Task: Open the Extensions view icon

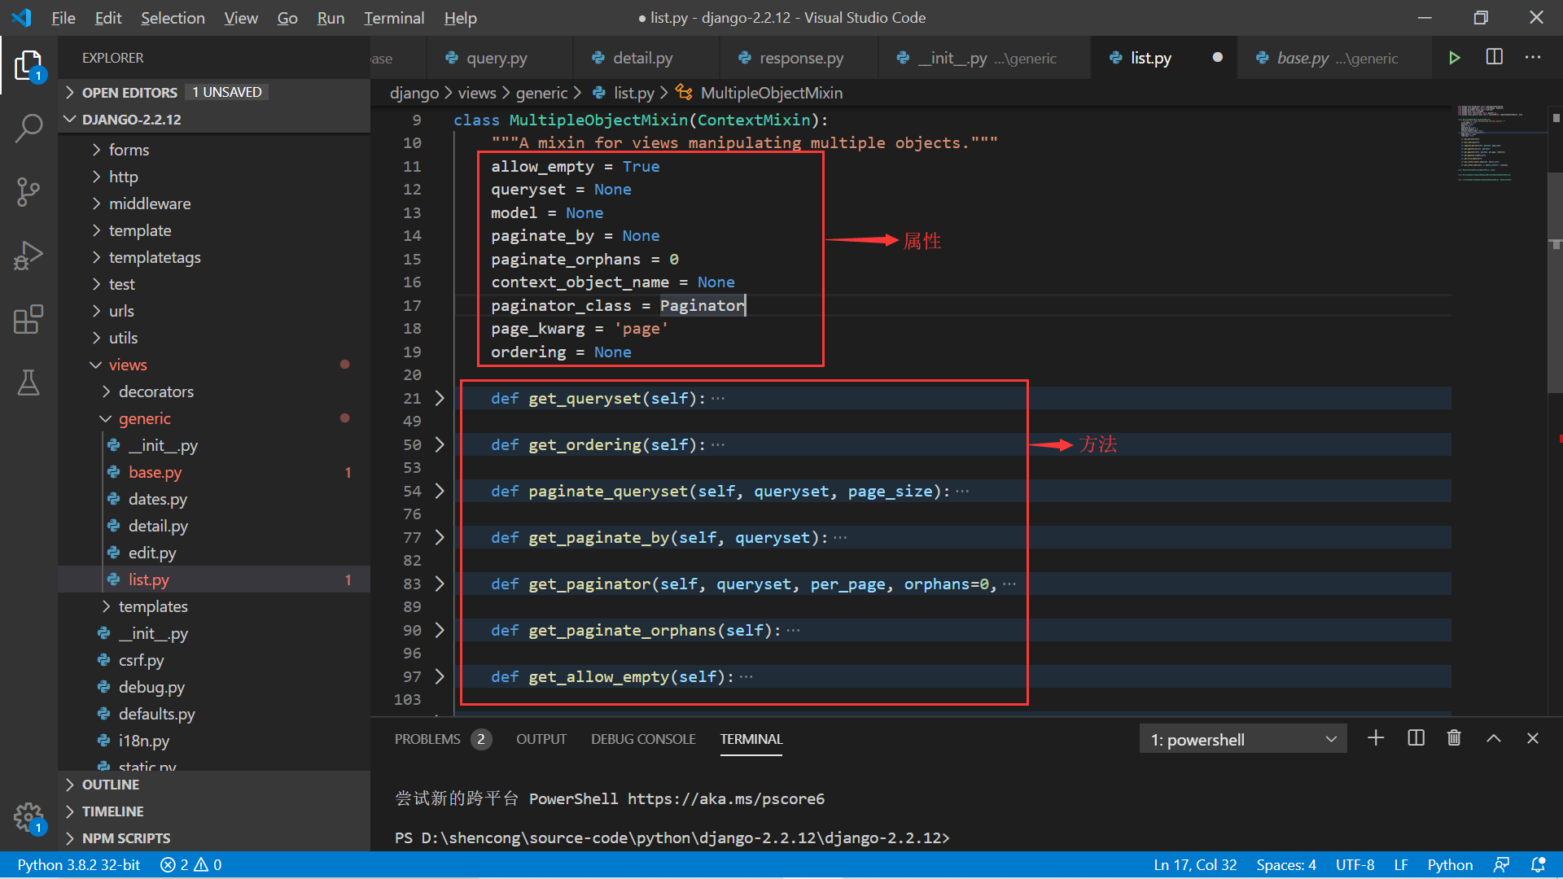Action: click(x=28, y=319)
